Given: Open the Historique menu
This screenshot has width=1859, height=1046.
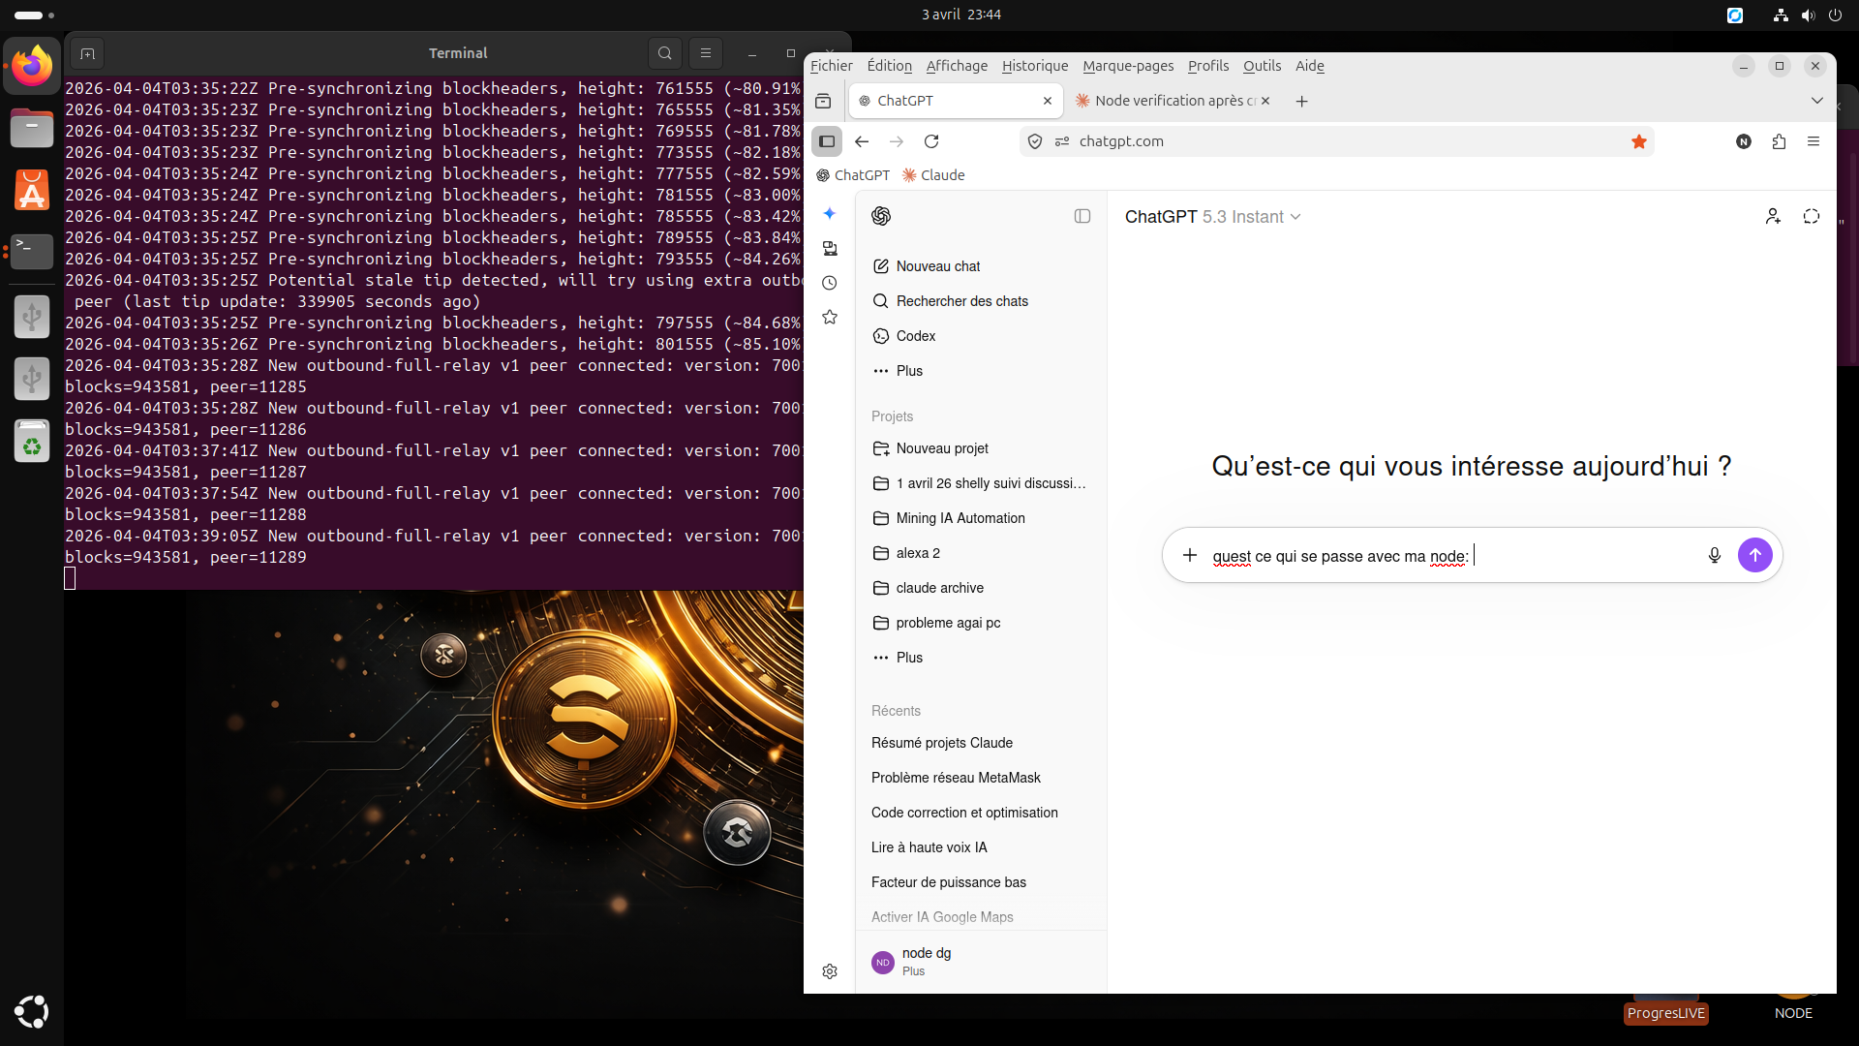Looking at the screenshot, I should [x=1034, y=66].
